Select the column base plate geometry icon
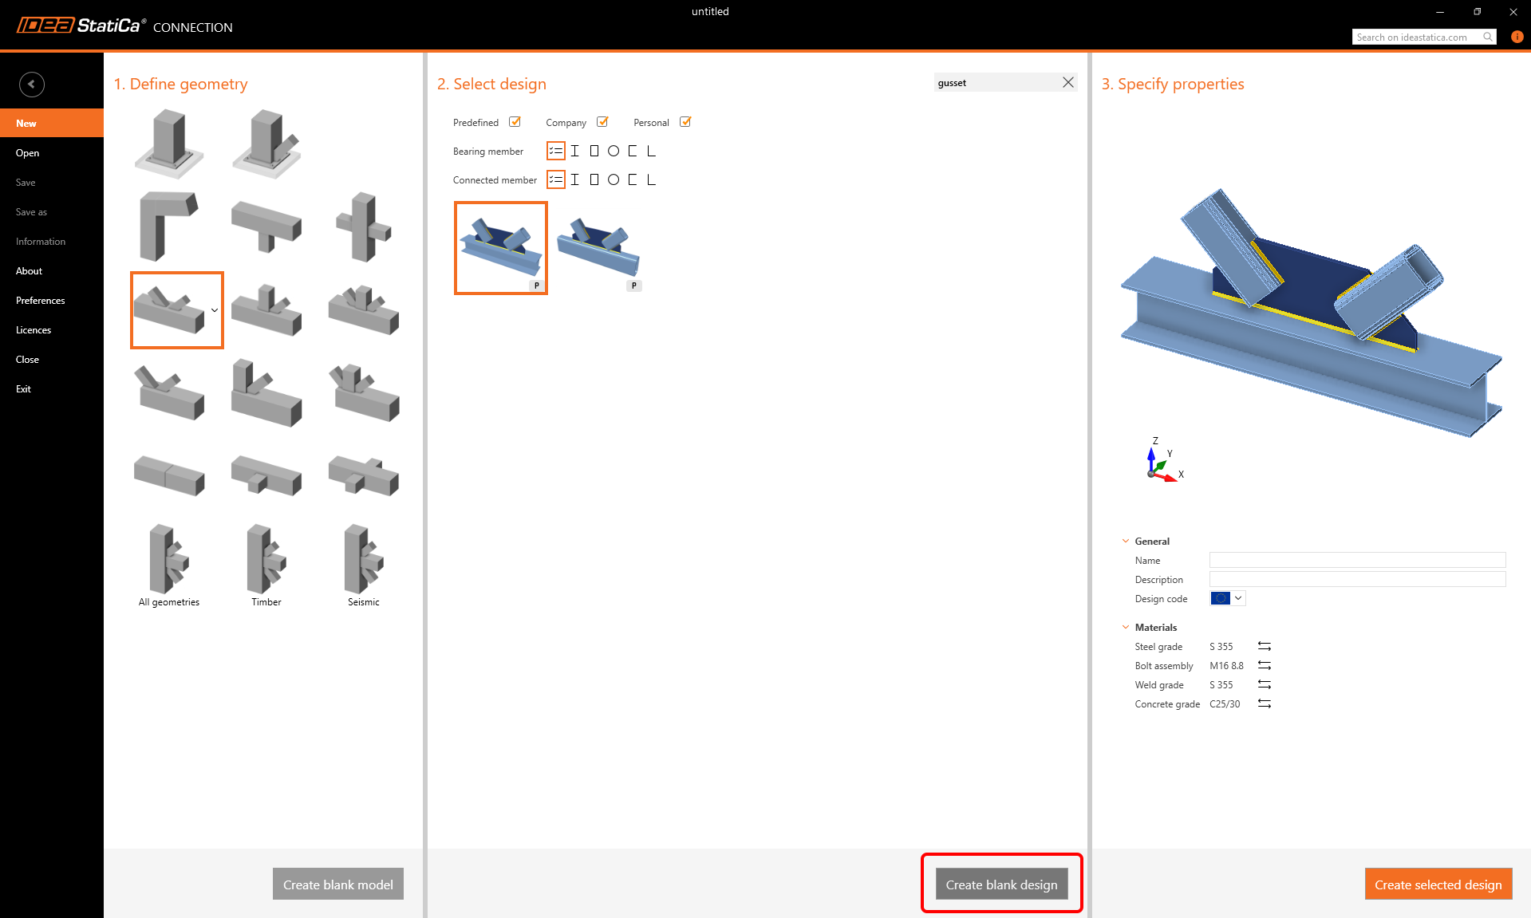This screenshot has height=918, width=1531. [x=169, y=144]
